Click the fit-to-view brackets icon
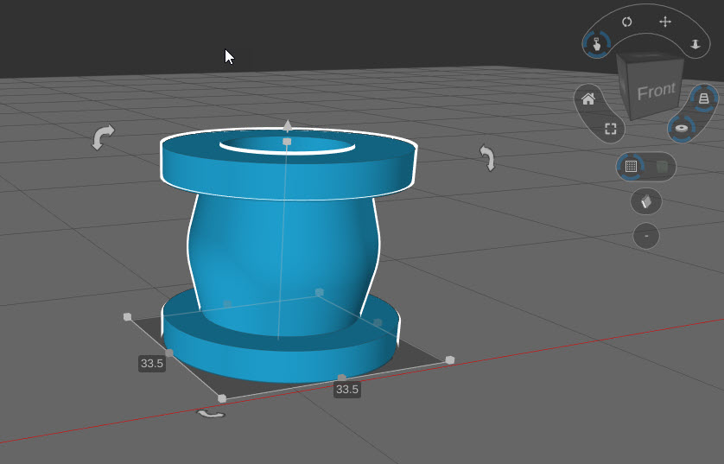 (611, 129)
